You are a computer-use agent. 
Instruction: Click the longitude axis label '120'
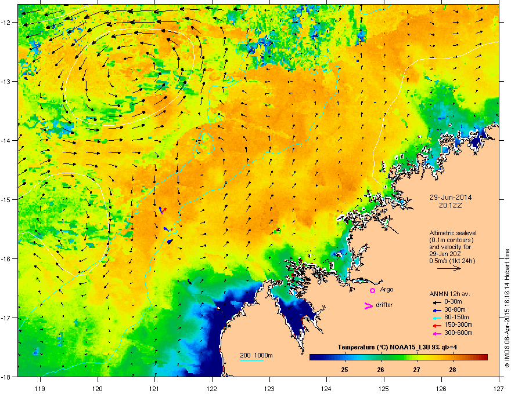98,388
